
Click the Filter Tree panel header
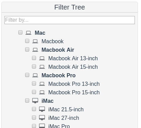pyautogui.click(x=70, y=7)
